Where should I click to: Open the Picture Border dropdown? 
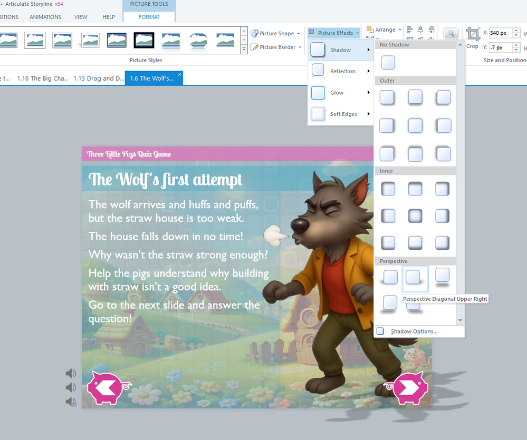pyautogui.click(x=276, y=47)
